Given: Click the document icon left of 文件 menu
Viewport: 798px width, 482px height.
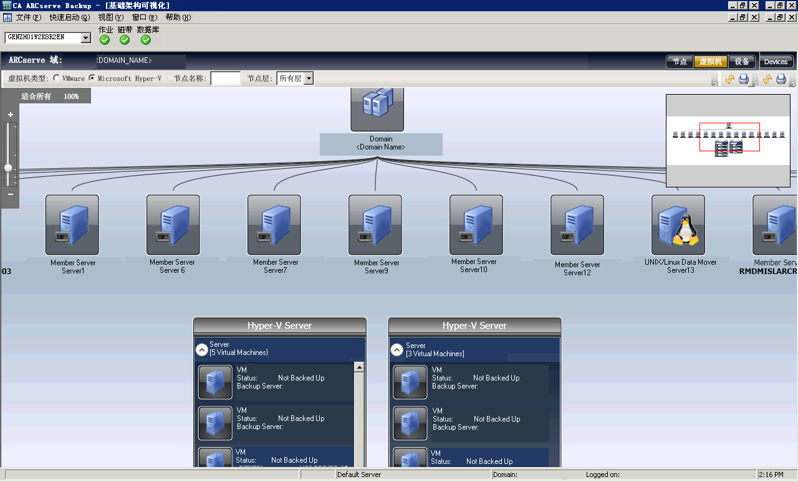Looking at the screenshot, I should (7, 17).
